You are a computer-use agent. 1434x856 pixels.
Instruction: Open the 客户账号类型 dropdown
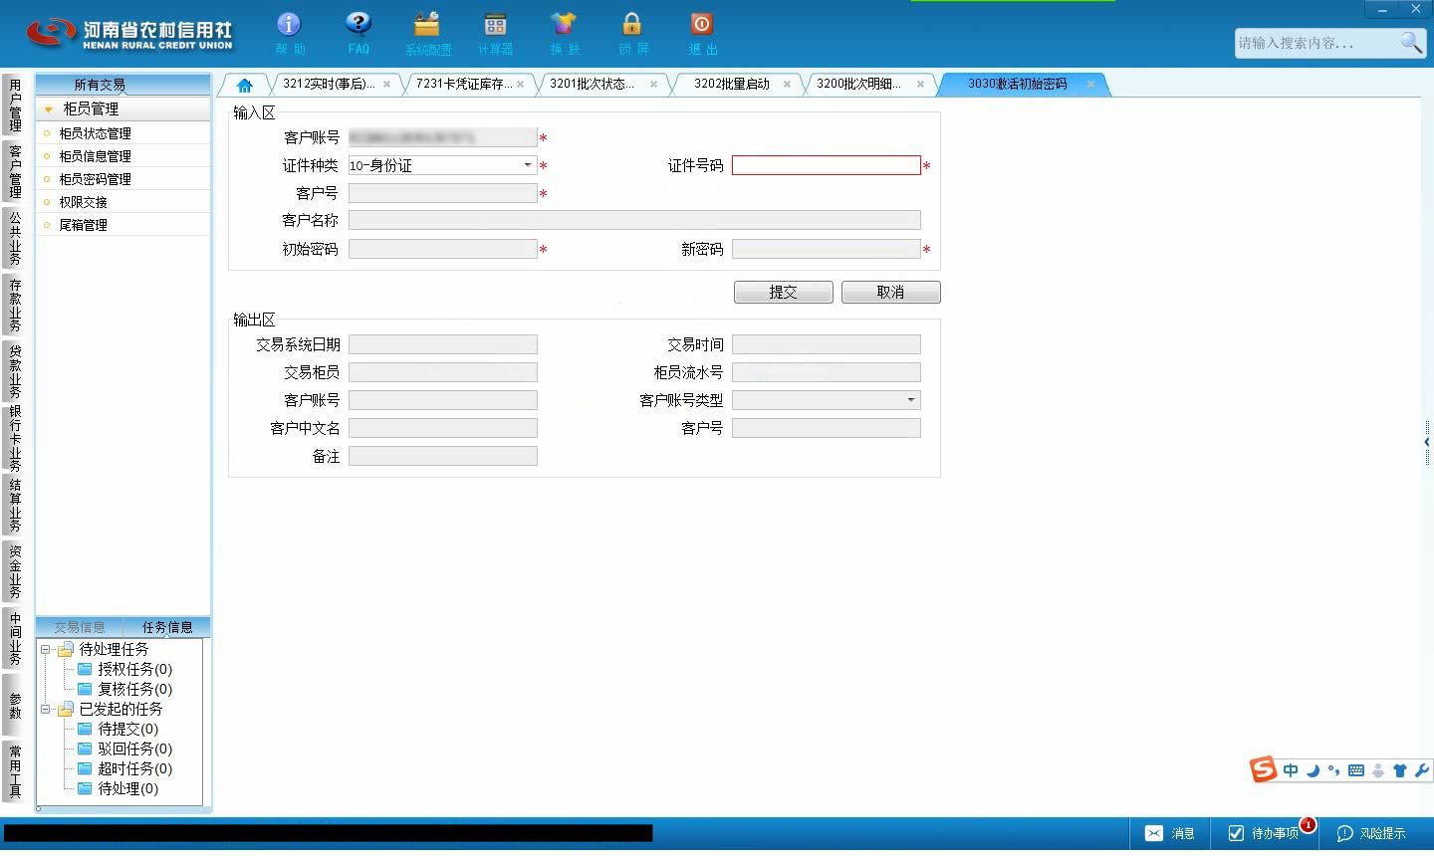[x=910, y=400]
